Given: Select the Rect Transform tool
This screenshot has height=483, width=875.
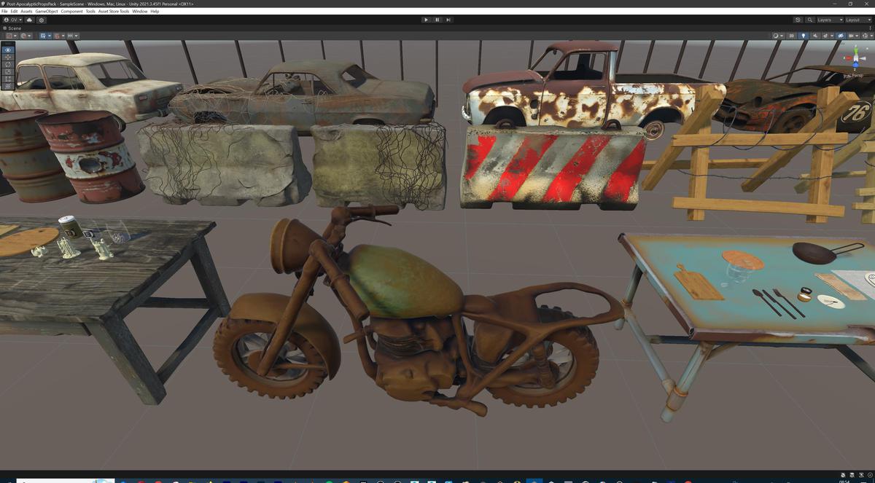Looking at the screenshot, I should 7,79.
